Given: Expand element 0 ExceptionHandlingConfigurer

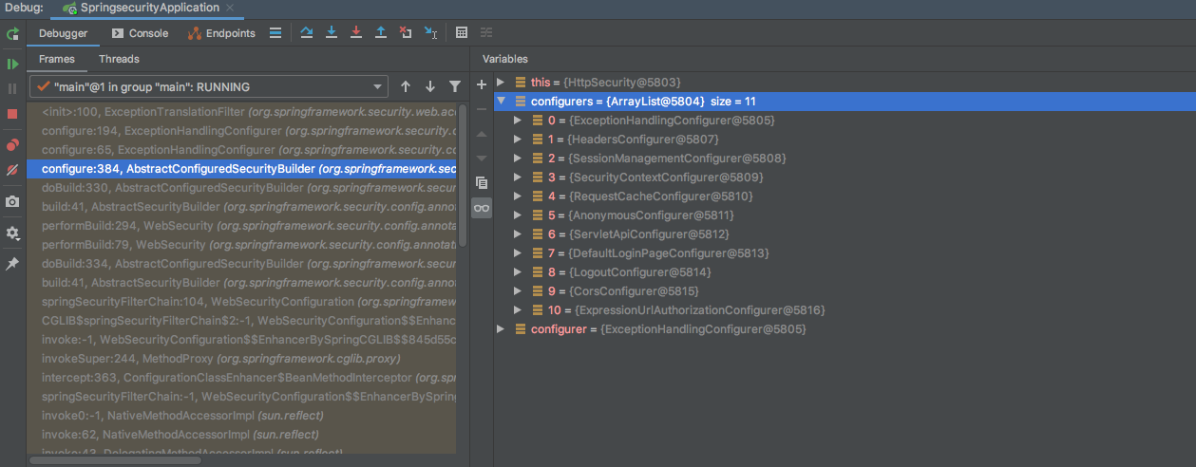Looking at the screenshot, I should coord(518,121).
